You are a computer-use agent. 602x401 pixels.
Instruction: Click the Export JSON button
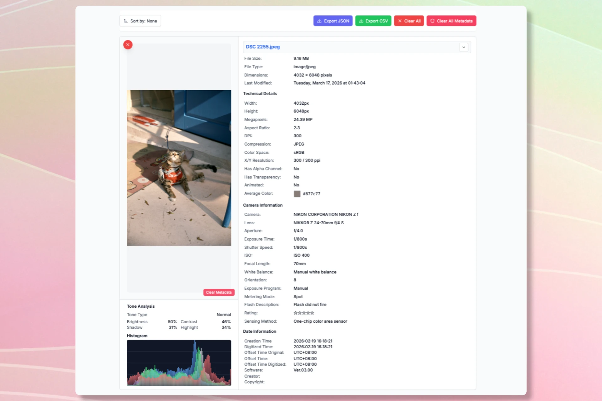pos(333,21)
